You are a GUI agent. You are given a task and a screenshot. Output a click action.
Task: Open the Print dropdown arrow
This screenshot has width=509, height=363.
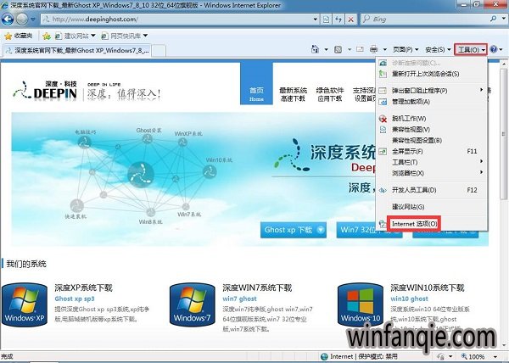(385, 50)
